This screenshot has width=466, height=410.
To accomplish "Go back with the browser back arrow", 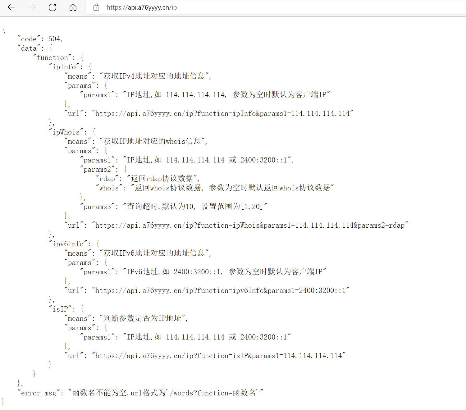I will pyautogui.click(x=11, y=7).
